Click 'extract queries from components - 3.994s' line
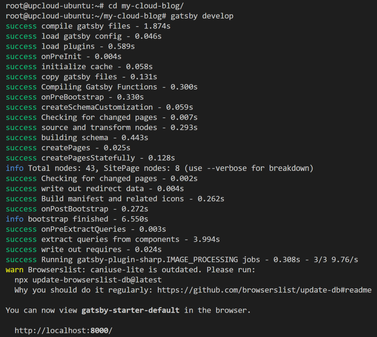Screen dimensions: 377x337 [113, 239]
